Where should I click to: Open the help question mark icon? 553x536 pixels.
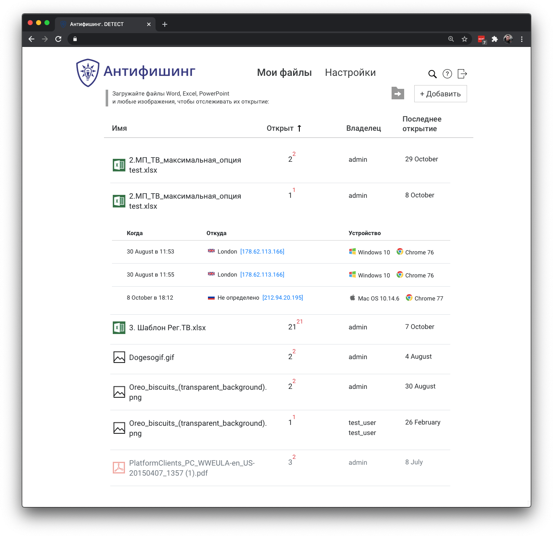click(447, 74)
